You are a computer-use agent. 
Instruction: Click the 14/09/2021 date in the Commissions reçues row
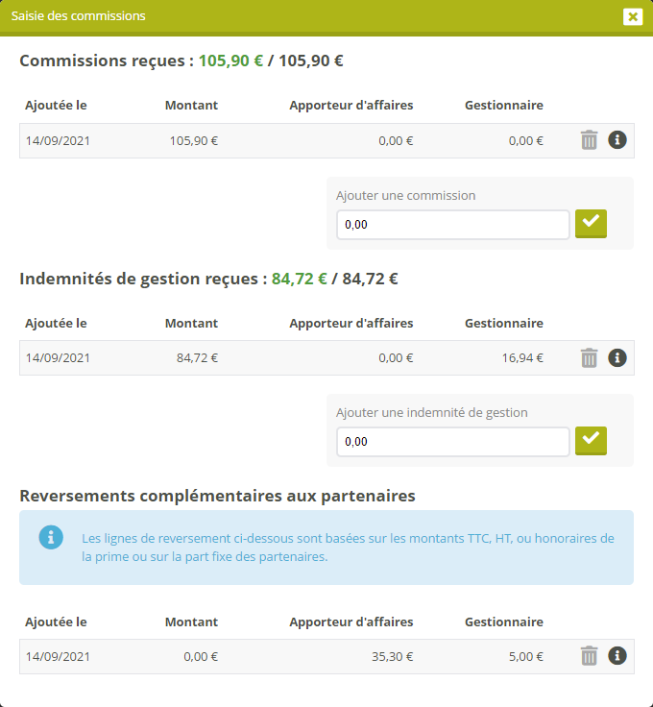[58, 140]
